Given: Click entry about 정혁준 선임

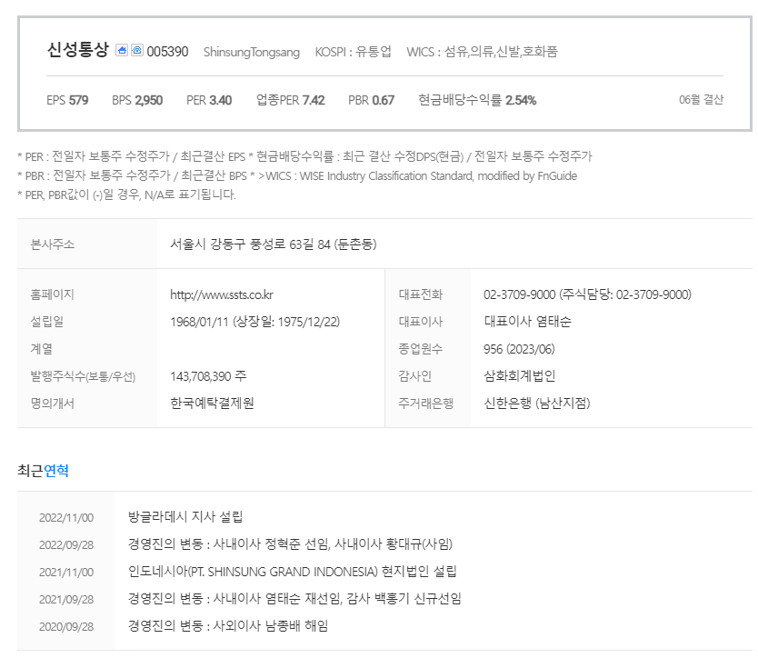Looking at the screenshot, I should (x=290, y=544).
